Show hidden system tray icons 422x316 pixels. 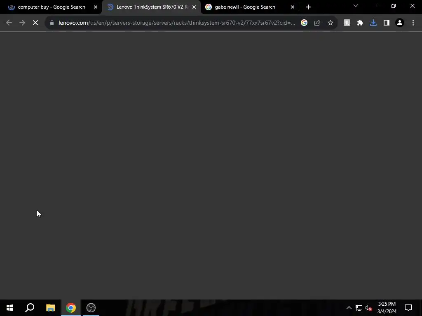349,308
